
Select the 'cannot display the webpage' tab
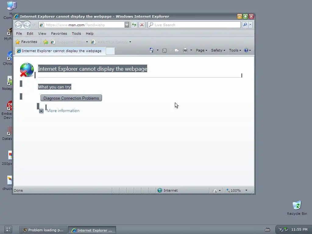[60, 51]
